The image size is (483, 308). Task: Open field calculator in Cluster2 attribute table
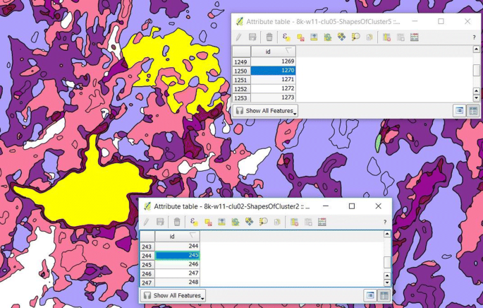click(322, 222)
